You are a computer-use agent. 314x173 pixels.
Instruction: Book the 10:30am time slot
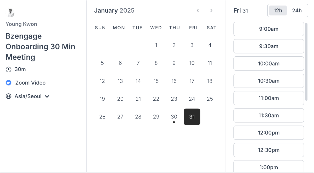pos(269,81)
